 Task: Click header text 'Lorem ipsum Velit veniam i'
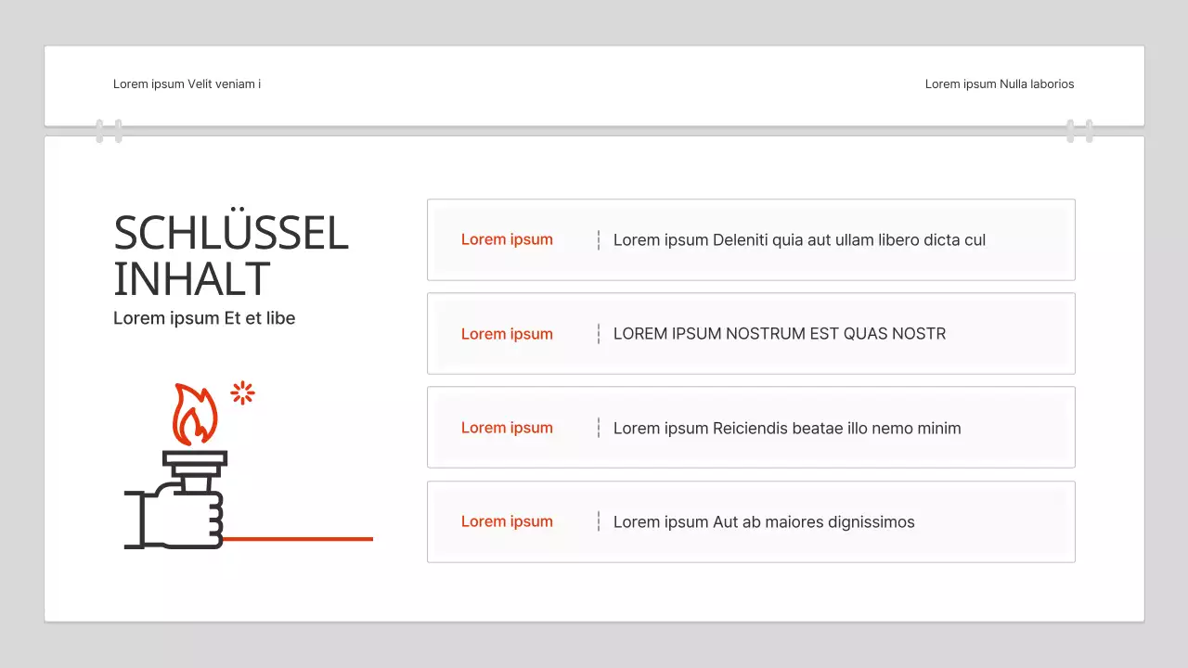187,84
